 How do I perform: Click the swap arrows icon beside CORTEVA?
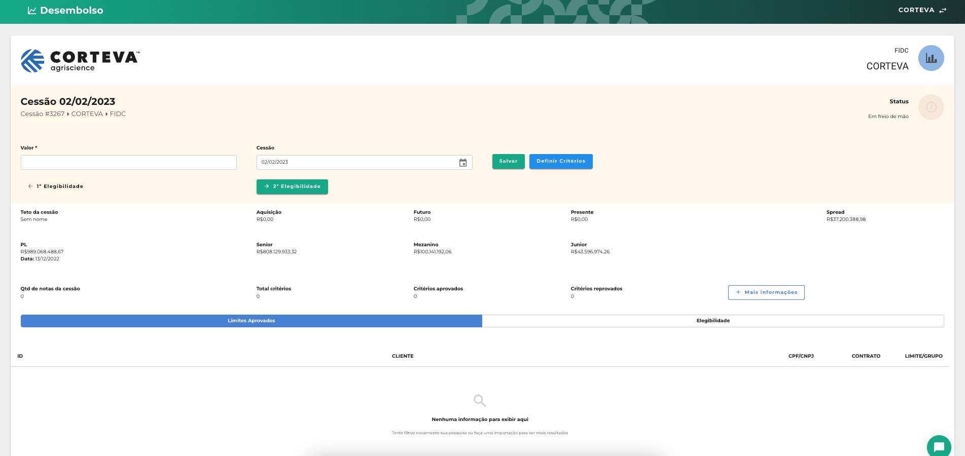pyautogui.click(x=943, y=10)
